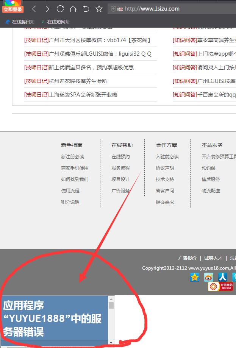This screenshot has width=236, height=348.
Task: Click footer link 服务流程
Action: point(120,168)
